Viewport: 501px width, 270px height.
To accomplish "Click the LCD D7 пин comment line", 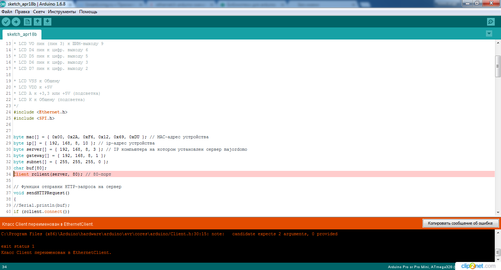I will point(51,68).
